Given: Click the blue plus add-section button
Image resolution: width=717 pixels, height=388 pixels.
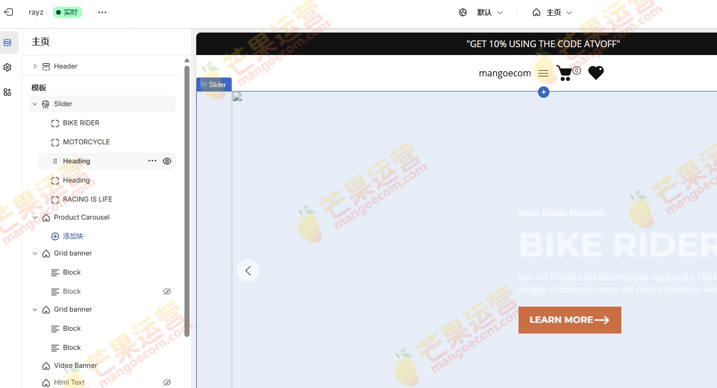Looking at the screenshot, I should coord(543,92).
